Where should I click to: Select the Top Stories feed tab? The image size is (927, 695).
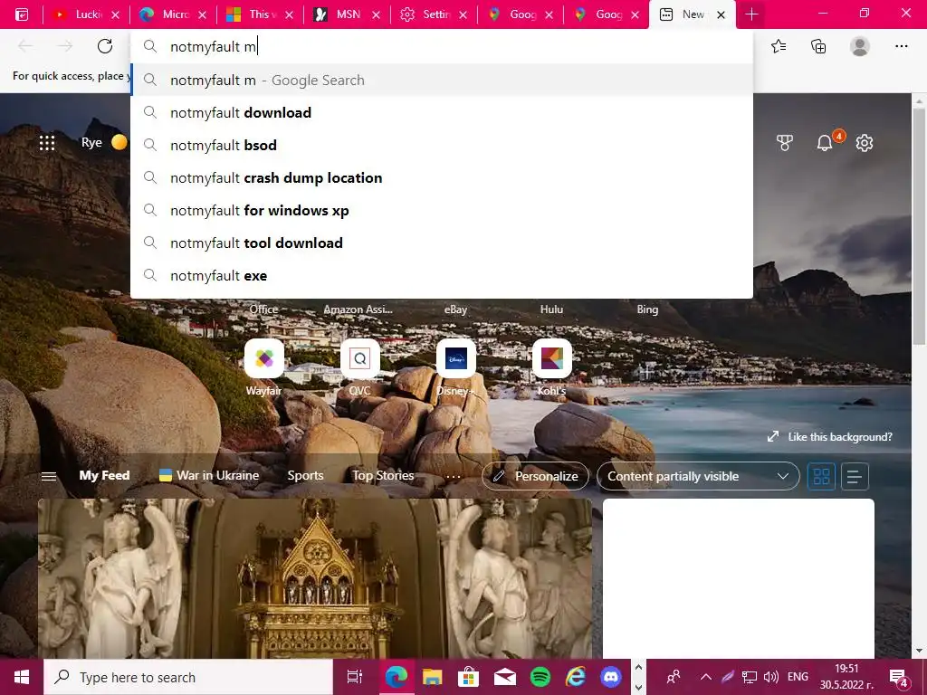pos(383,476)
